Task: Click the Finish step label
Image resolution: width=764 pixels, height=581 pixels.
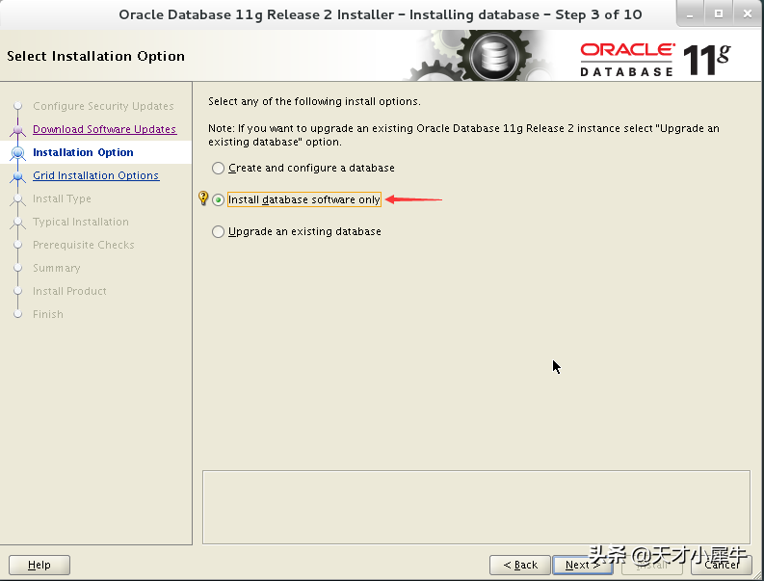Action: (48, 314)
